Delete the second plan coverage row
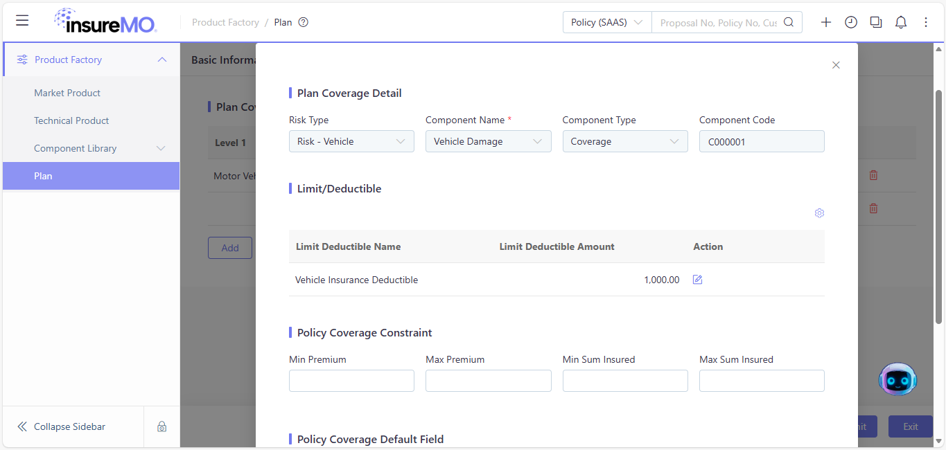This screenshot has width=946, height=450. [873, 208]
